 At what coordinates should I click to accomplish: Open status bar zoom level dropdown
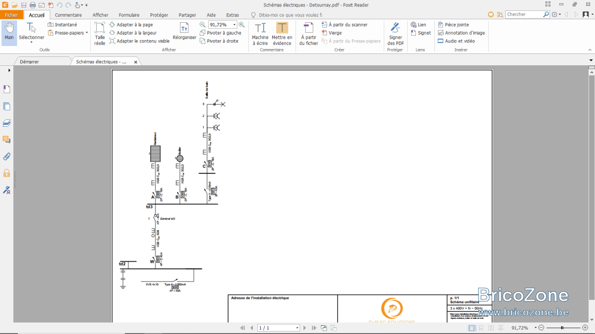pyautogui.click(x=535, y=328)
